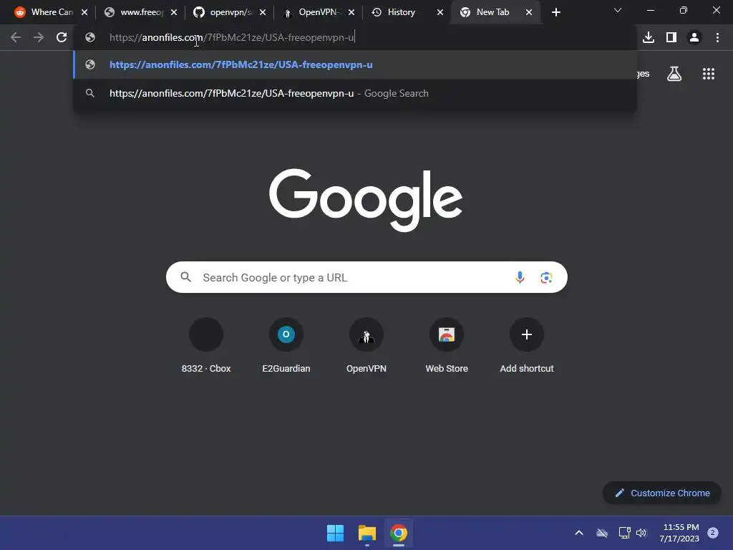Image resolution: width=733 pixels, height=550 pixels.
Task: Select the Google Search suggestion row
Action: [x=355, y=94]
